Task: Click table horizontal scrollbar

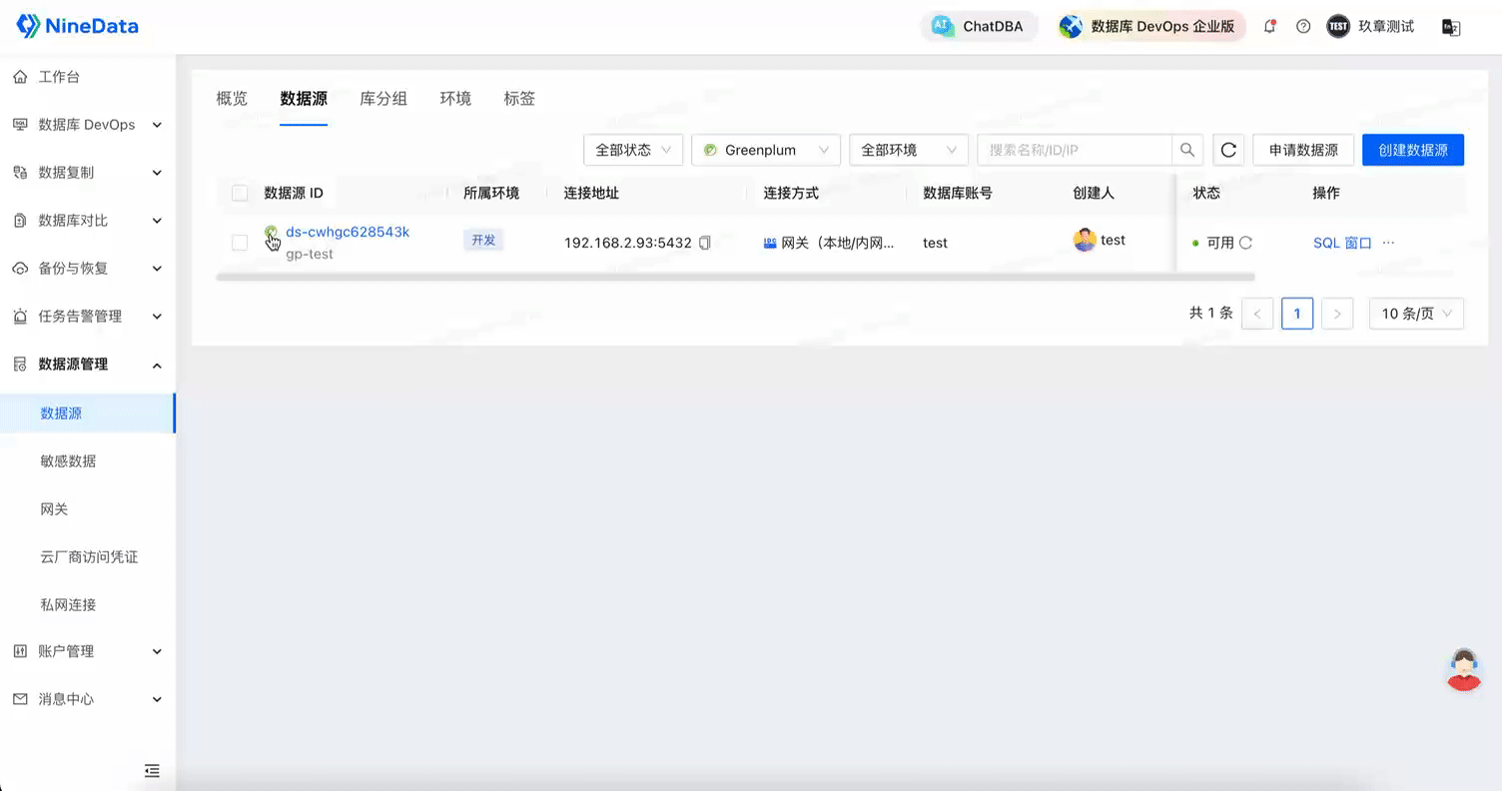Action: 735,277
